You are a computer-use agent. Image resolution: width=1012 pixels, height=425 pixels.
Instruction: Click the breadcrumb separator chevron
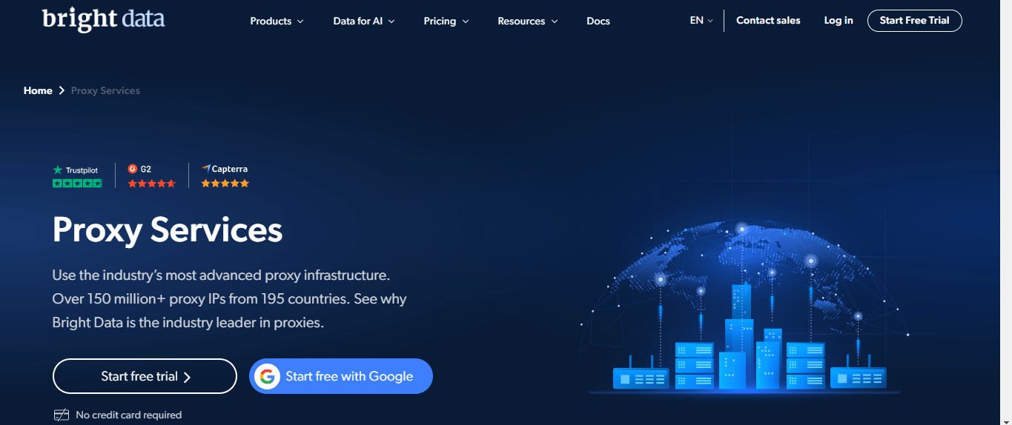pyautogui.click(x=62, y=90)
